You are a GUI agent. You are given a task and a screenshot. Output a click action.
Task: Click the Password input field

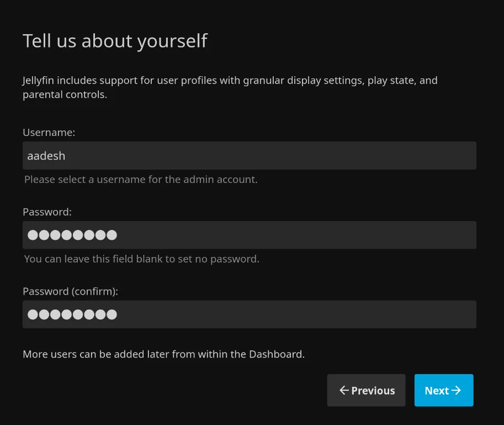point(249,235)
